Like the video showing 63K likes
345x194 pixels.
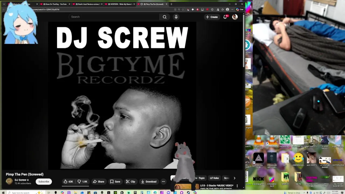68,182
